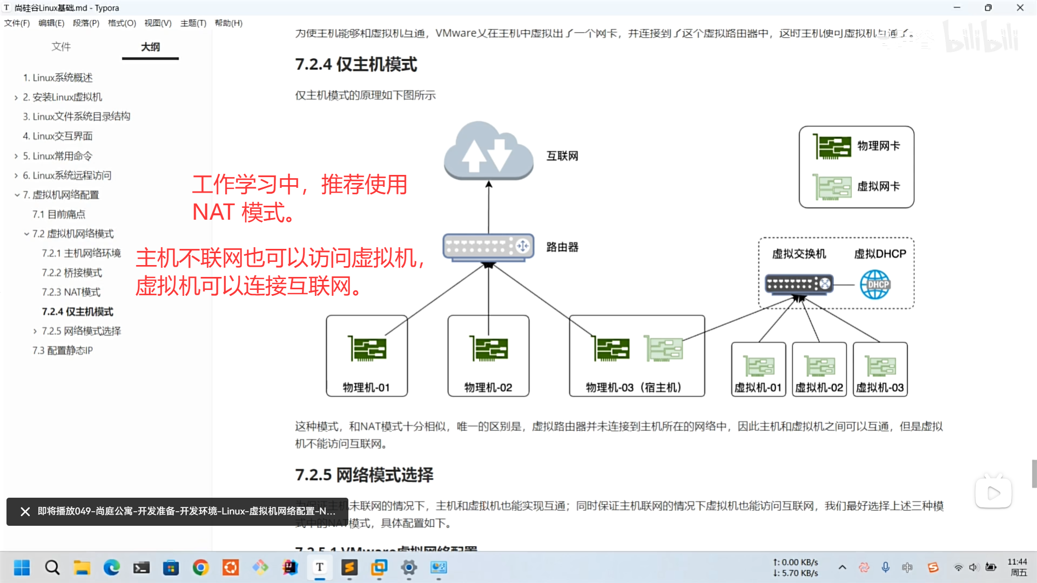This screenshot has height=583, width=1037.
Task: Open IntelliJ IDEA taskbar icon
Action: (x=290, y=567)
